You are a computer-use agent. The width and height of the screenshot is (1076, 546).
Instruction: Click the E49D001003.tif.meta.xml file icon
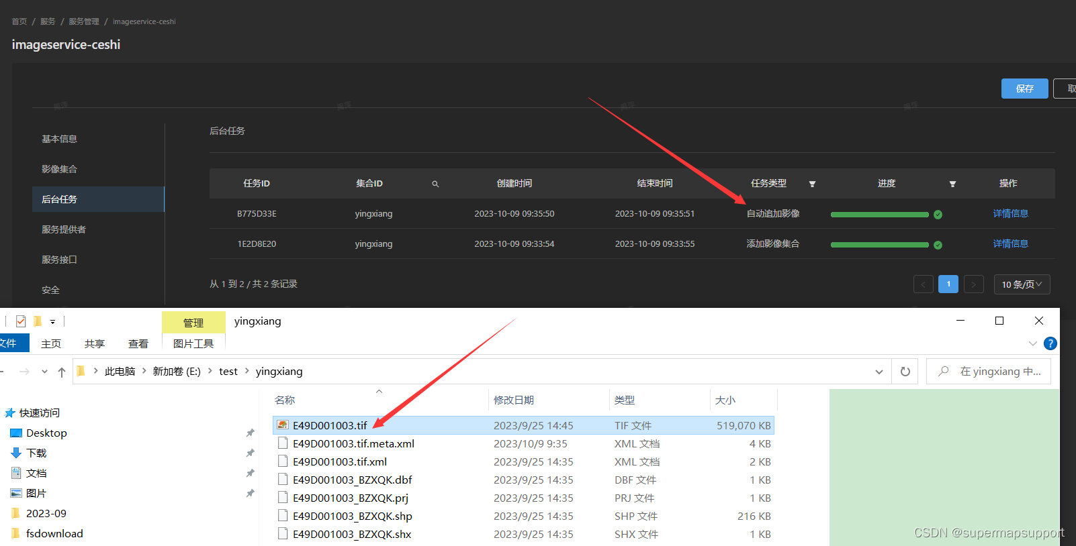click(x=283, y=443)
